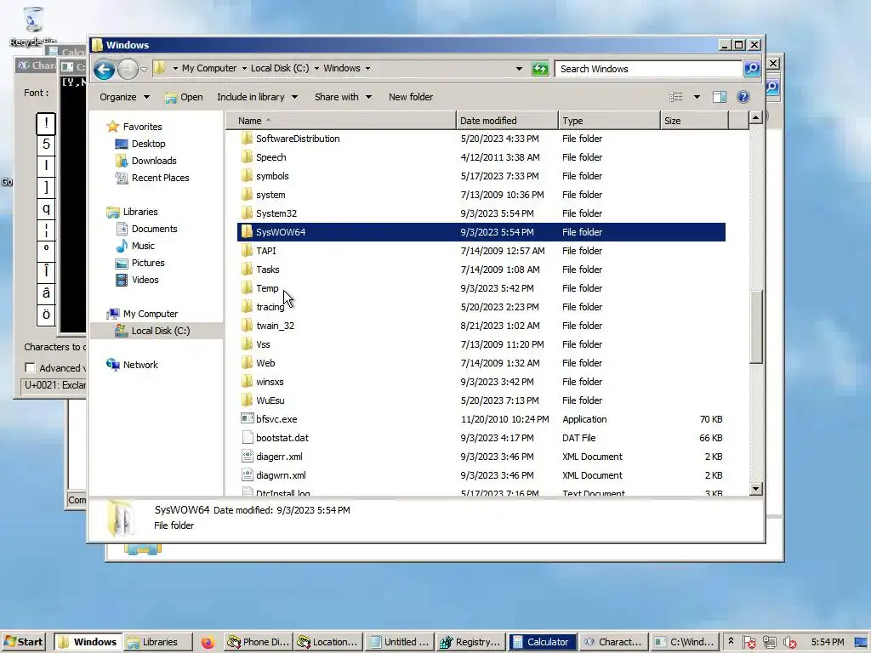Click the file list scroll up arrow

pyautogui.click(x=755, y=117)
